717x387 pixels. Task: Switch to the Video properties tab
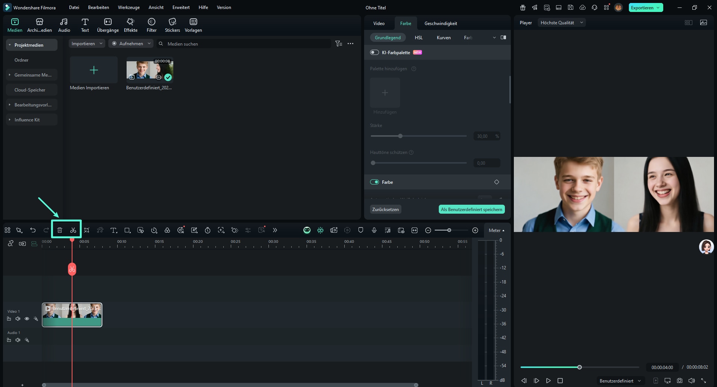pyautogui.click(x=379, y=23)
